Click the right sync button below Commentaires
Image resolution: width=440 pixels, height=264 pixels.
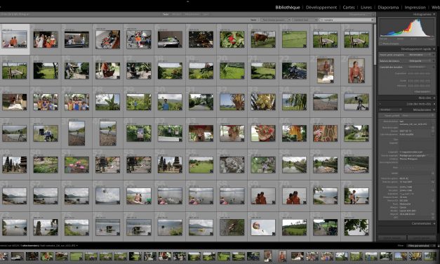[x=422, y=237]
